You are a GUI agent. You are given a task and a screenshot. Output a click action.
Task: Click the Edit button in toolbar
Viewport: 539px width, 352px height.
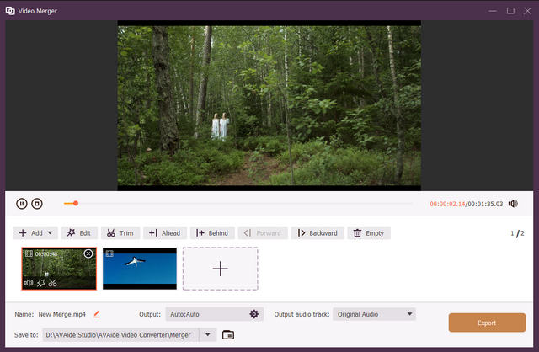[78, 233]
